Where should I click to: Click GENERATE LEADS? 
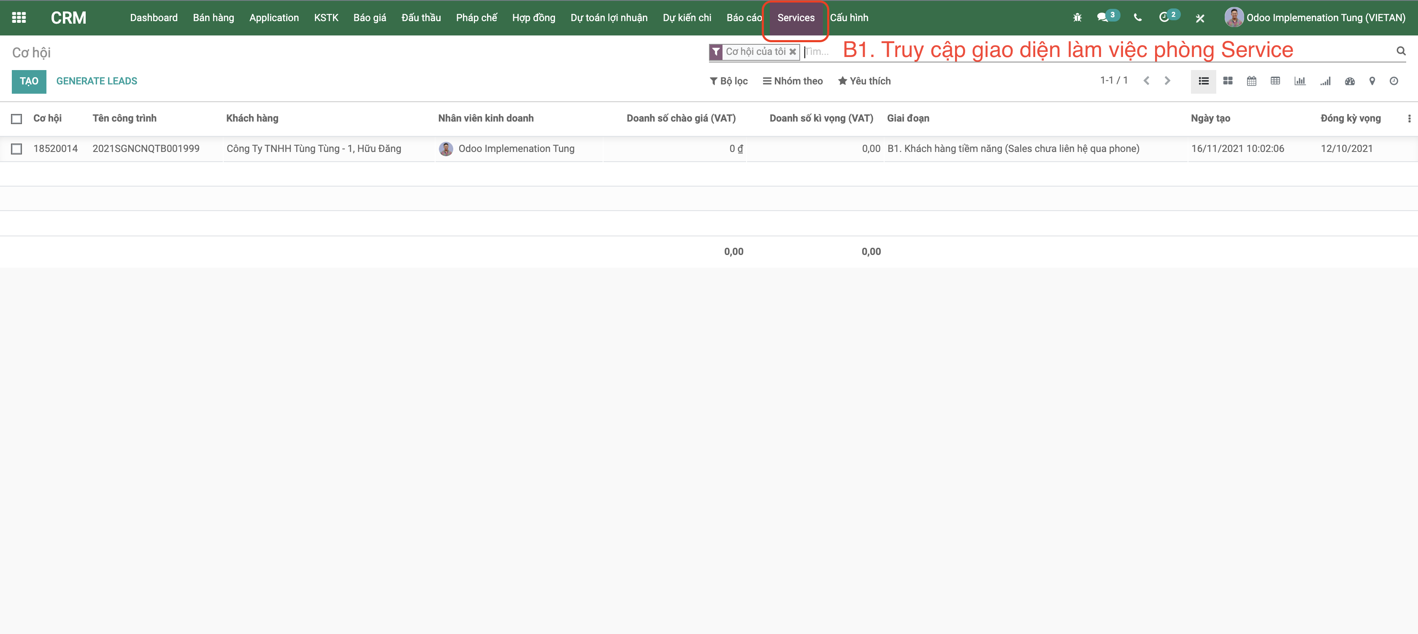96,81
